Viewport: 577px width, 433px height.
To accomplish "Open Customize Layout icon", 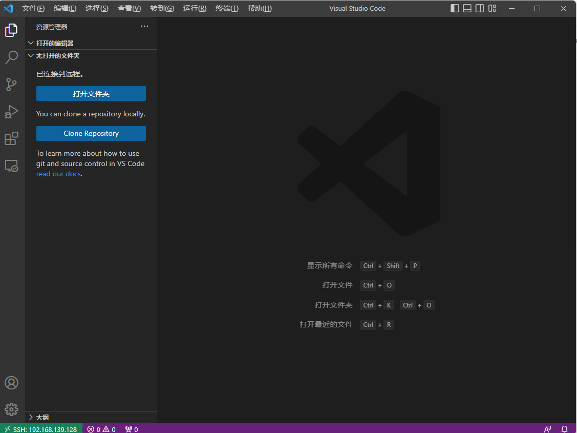I will [493, 8].
